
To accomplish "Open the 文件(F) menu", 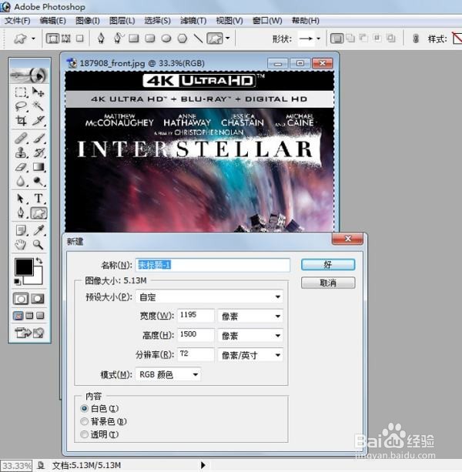I will pos(18,21).
